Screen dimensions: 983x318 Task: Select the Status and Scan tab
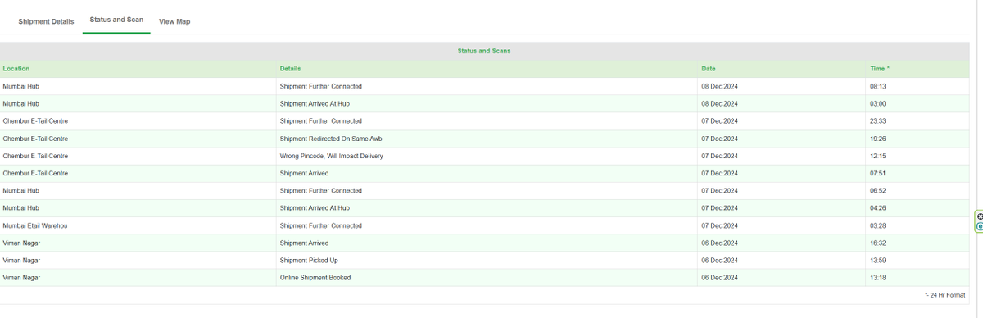(116, 20)
